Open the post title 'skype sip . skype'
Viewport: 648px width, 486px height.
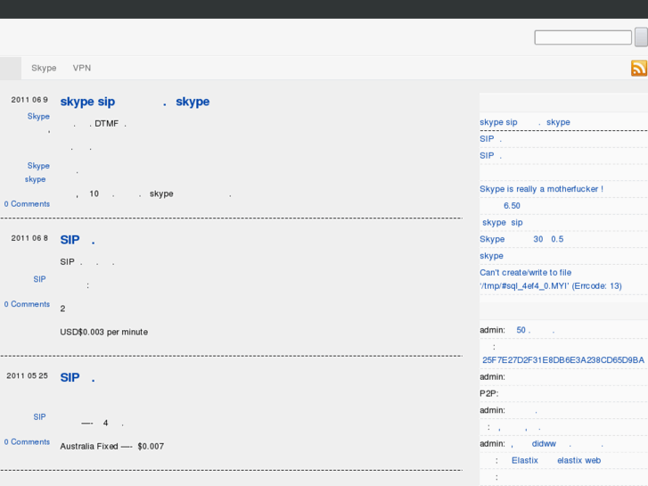point(135,102)
